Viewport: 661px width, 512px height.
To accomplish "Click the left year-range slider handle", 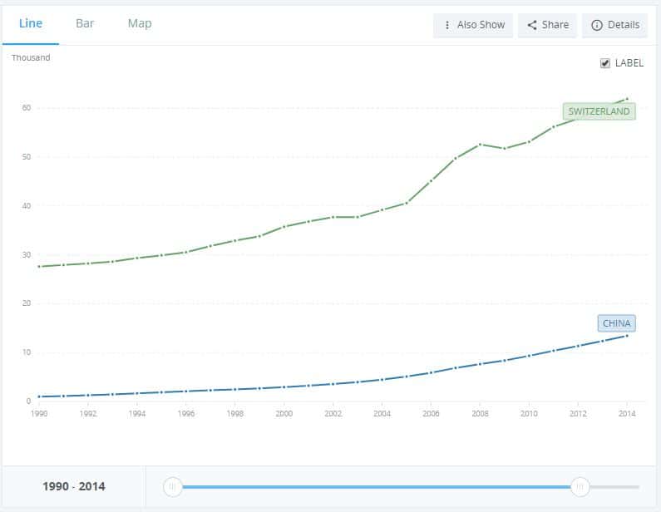I will tap(172, 487).
